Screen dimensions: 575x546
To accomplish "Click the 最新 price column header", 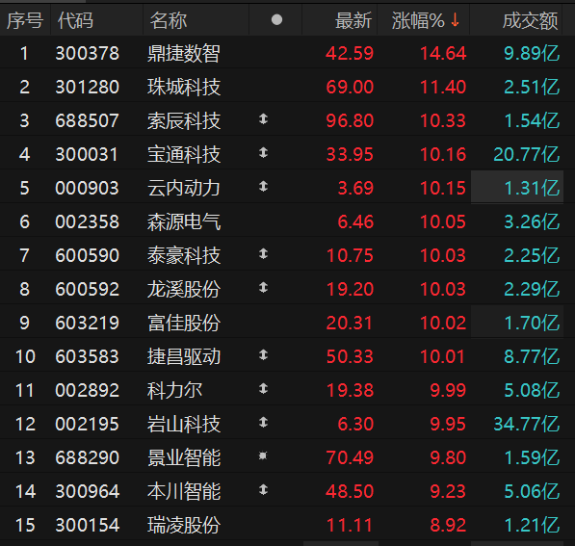I will (353, 20).
